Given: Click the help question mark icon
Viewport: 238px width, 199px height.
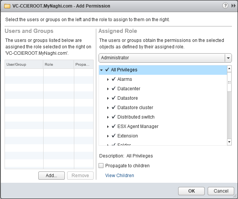Looking at the screenshot, I should (x=225, y=6).
